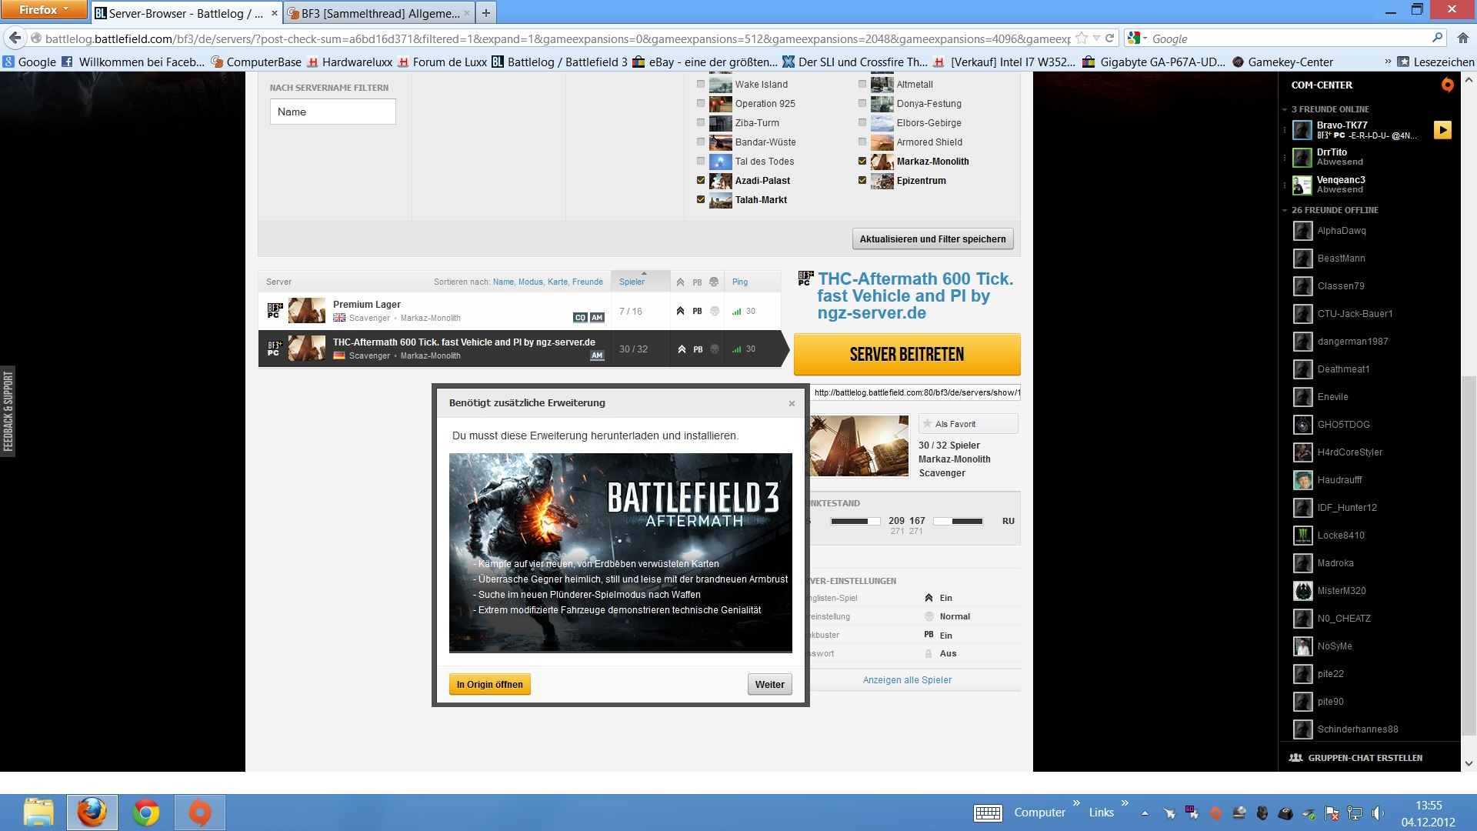Show more bookmarks with the chevron
This screenshot has height=831, width=1477.
[1388, 62]
